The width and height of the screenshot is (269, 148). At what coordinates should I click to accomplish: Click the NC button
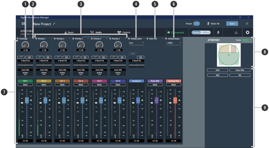(x=240, y=75)
